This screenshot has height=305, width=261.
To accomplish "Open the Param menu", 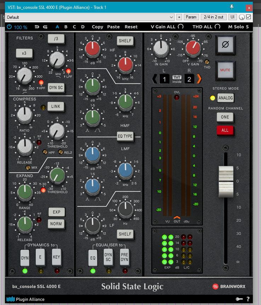I will (191, 17).
